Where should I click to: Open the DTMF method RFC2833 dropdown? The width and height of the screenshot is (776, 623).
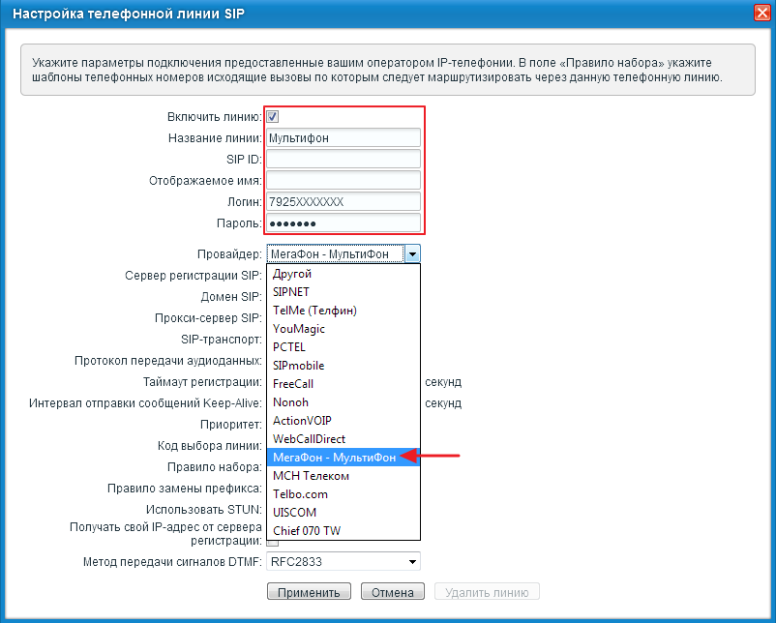click(412, 561)
